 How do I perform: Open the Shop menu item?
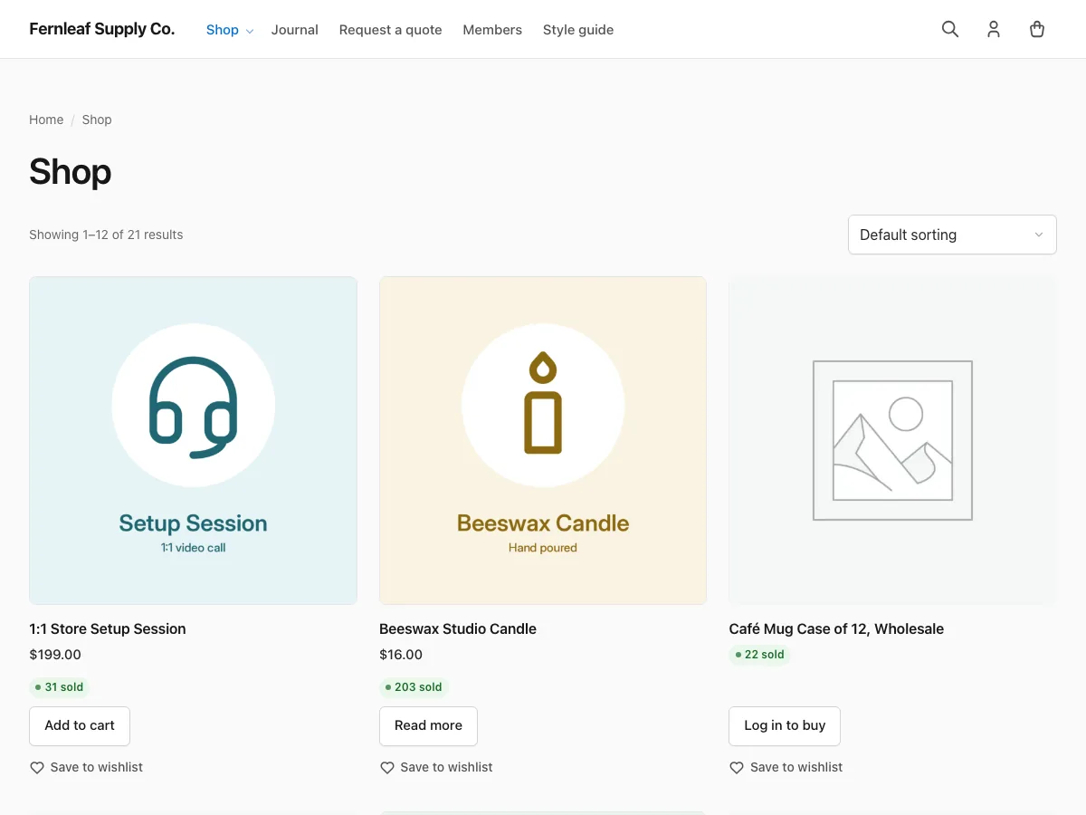tap(223, 30)
